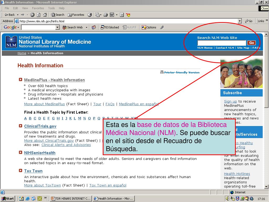269x202 pixels.
Task: Click red arrow bullet next to Tox Town
Action: click(x=20, y=170)
